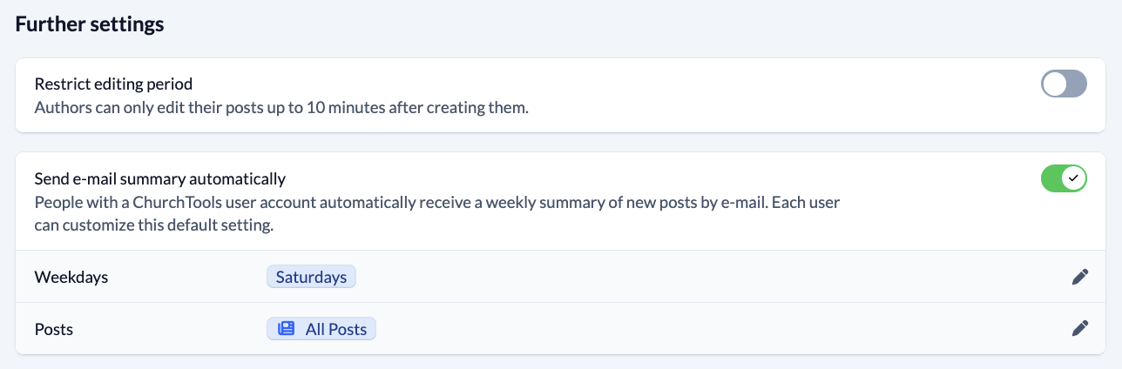Click the Posts row label
The height and width of the screenshot is (369, 1122).
point(54,329)
